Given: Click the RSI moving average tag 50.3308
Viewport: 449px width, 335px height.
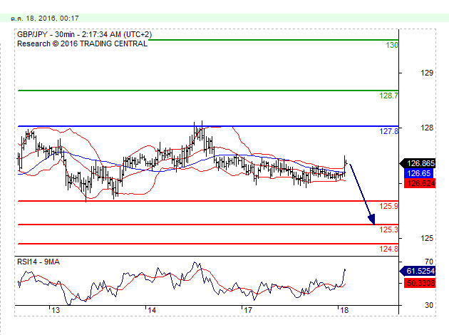Looking at the screenshot, I should pos(420,283).
